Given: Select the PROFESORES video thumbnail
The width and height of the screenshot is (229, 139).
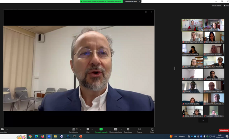Looking at the screenshot, I should pos(192,25).
